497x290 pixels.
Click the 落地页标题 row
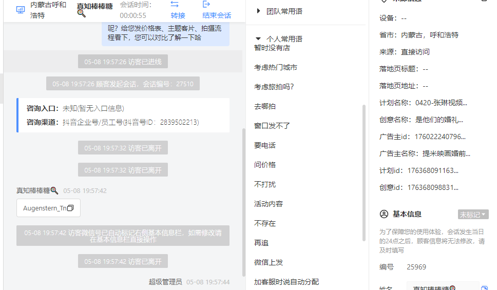coord(404,69)
